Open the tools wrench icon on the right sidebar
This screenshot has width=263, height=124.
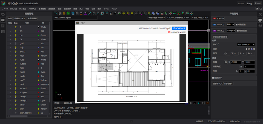tap(260, 14)
